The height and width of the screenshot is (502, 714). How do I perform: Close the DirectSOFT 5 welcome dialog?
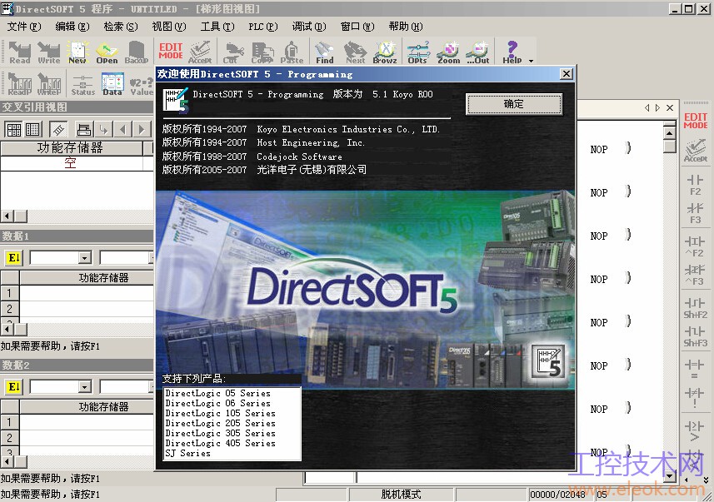click(x=566, y=74)
